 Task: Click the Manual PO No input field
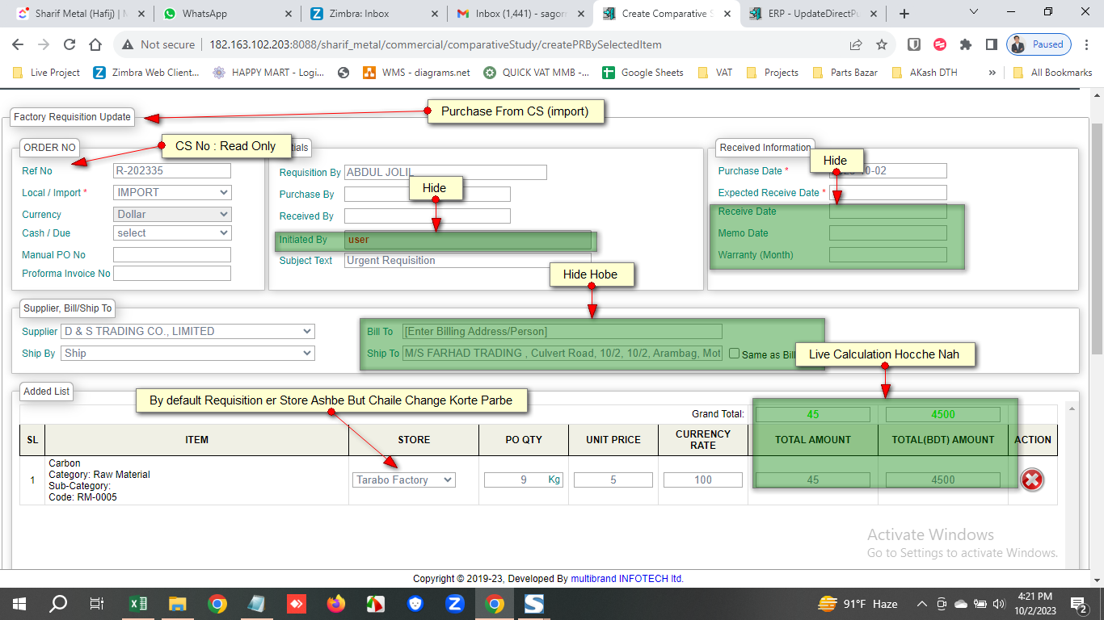[172, 254]
